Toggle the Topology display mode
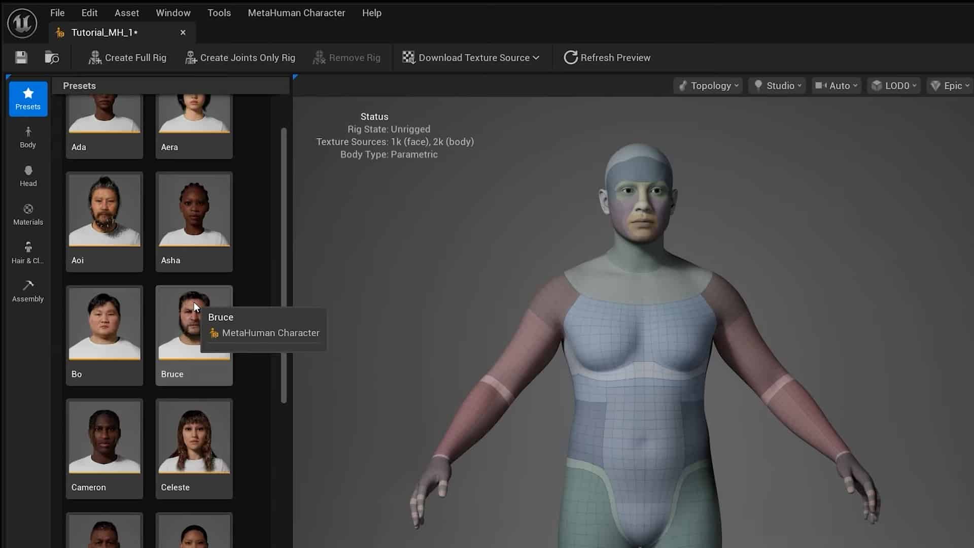Image resolution: width=974 pixels, height=548 pixels. click(x=707, y=85)
